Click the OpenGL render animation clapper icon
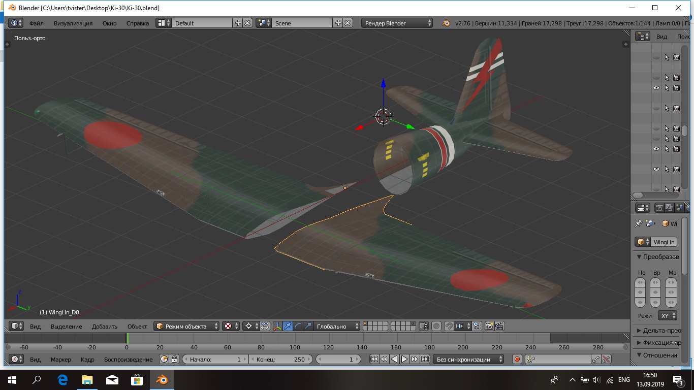This screenshot has width=694, height=390. 499,326
